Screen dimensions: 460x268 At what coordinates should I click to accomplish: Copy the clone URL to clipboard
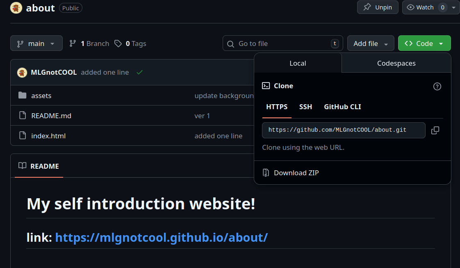[x=435, y=131]
